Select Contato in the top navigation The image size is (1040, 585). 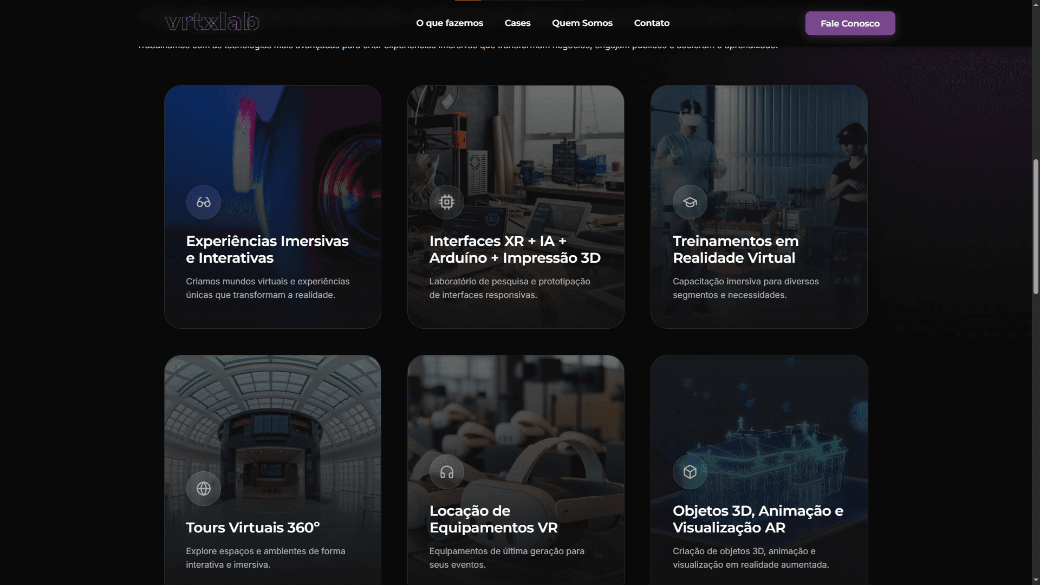[652, 23]
